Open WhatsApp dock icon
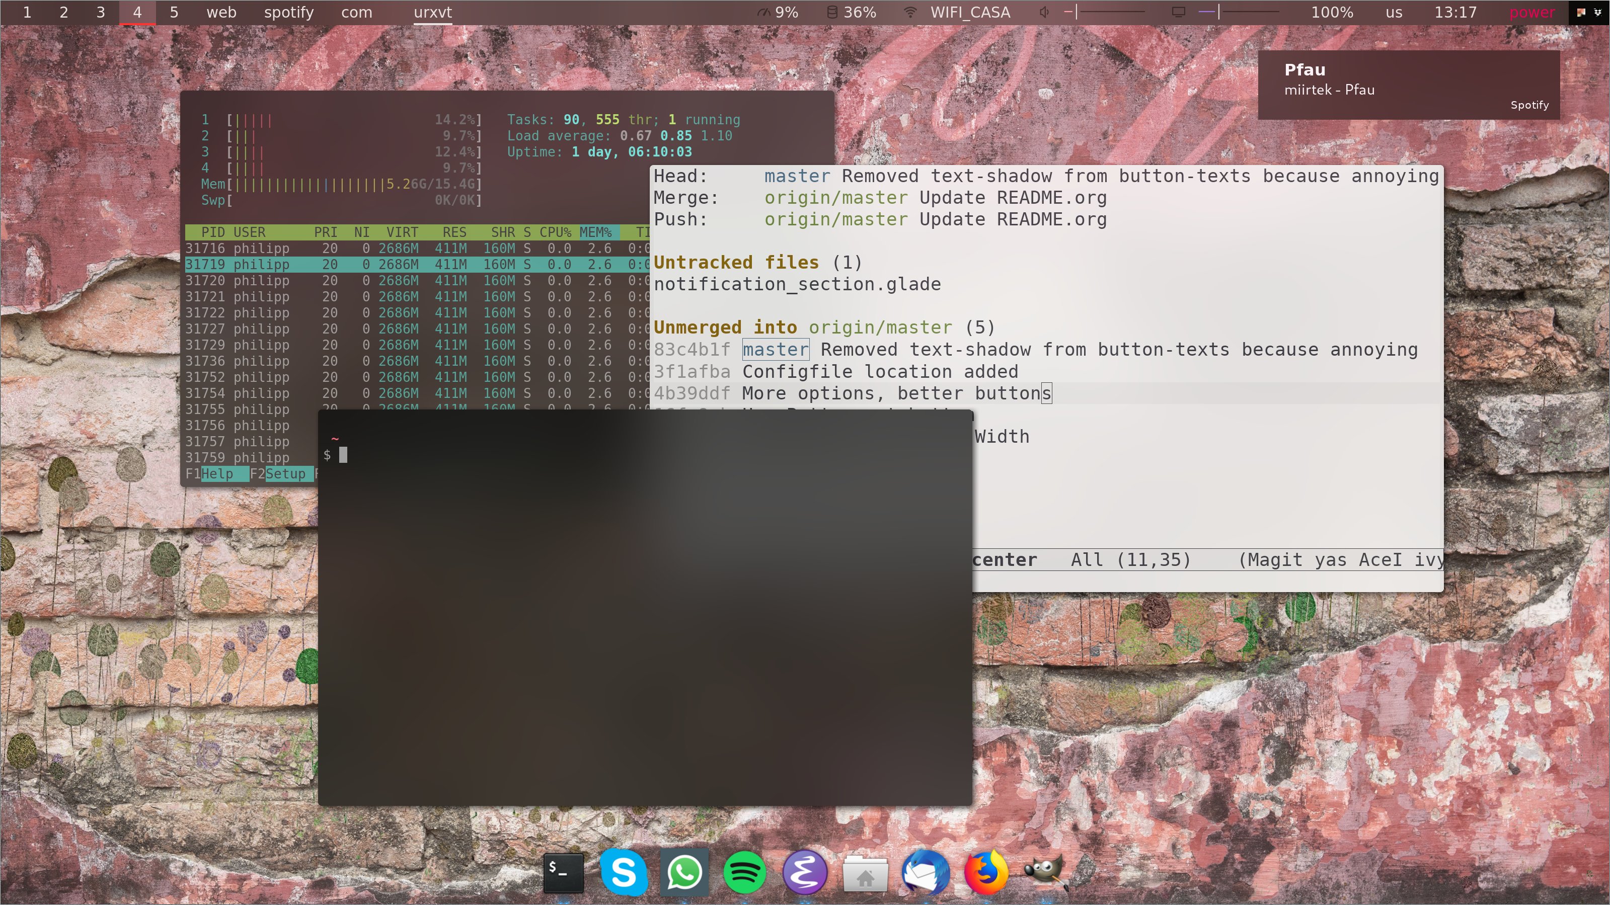This screenshot has height=905, width=1610. point(684,872)
